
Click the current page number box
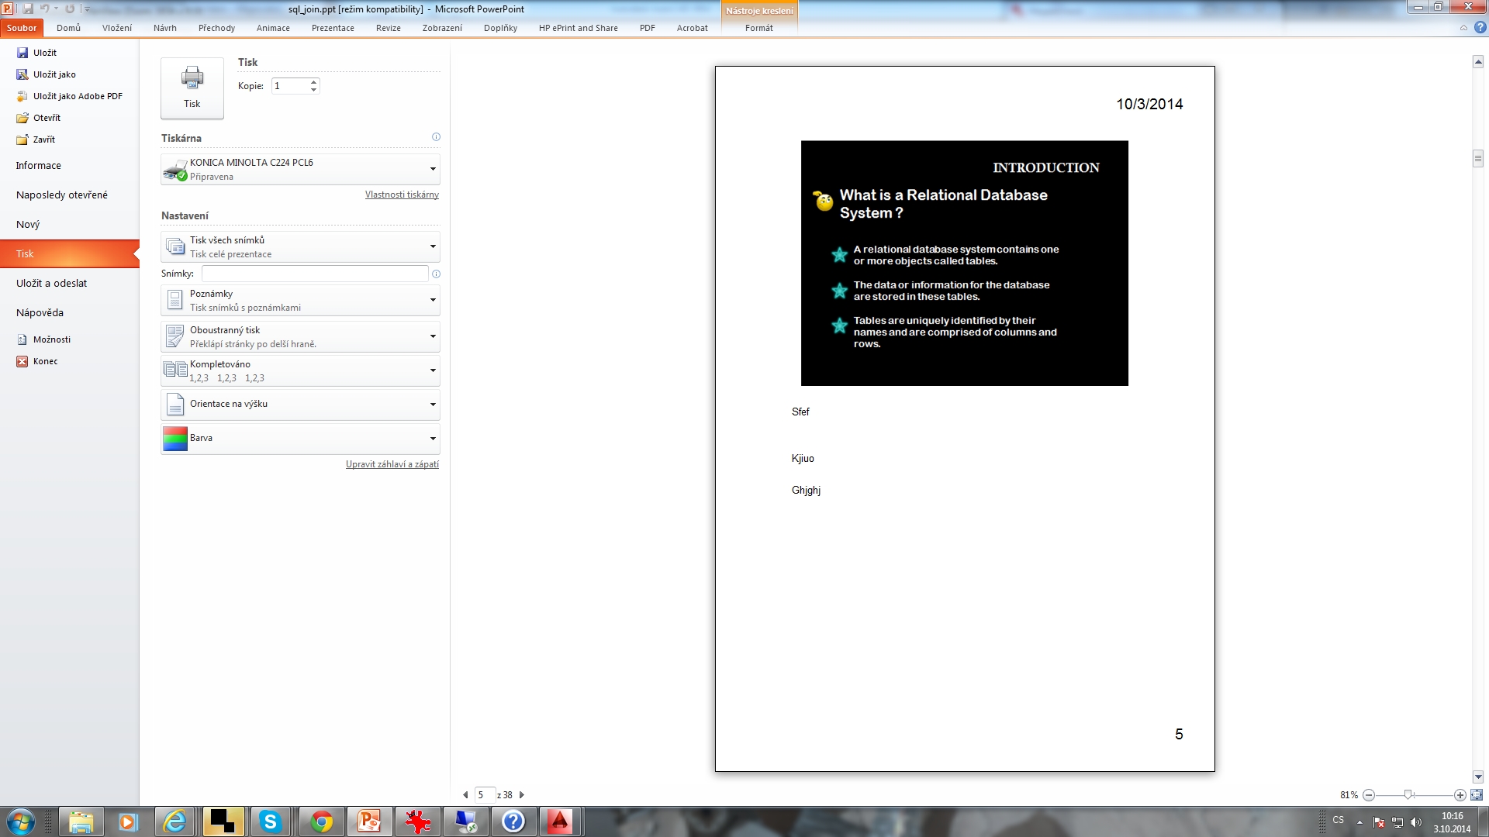coord(485,794)
